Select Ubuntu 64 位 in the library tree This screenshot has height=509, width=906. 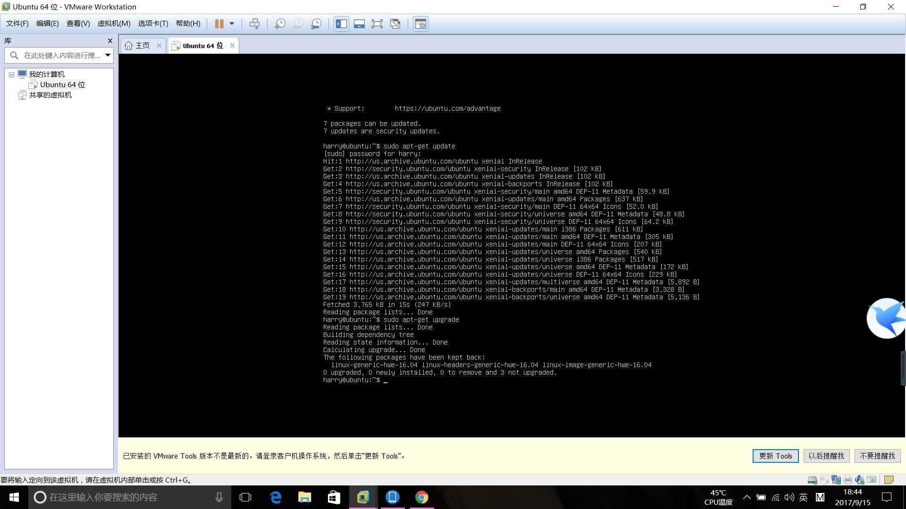62,84
